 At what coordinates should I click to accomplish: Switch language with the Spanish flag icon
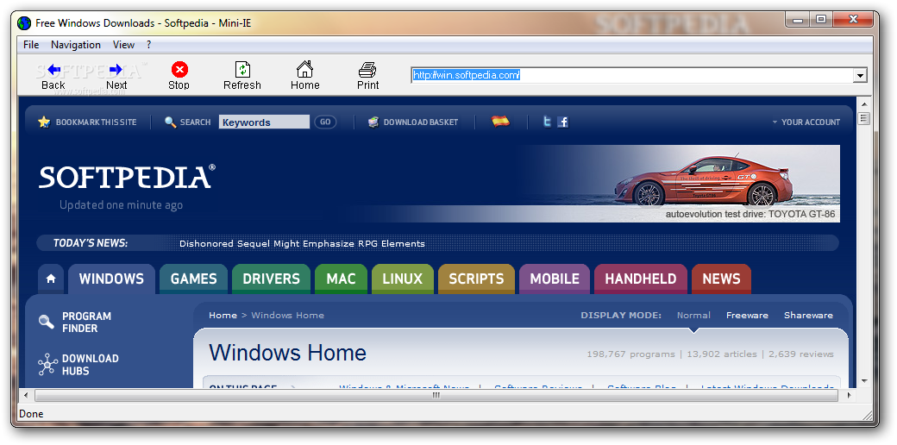point(500,122)
